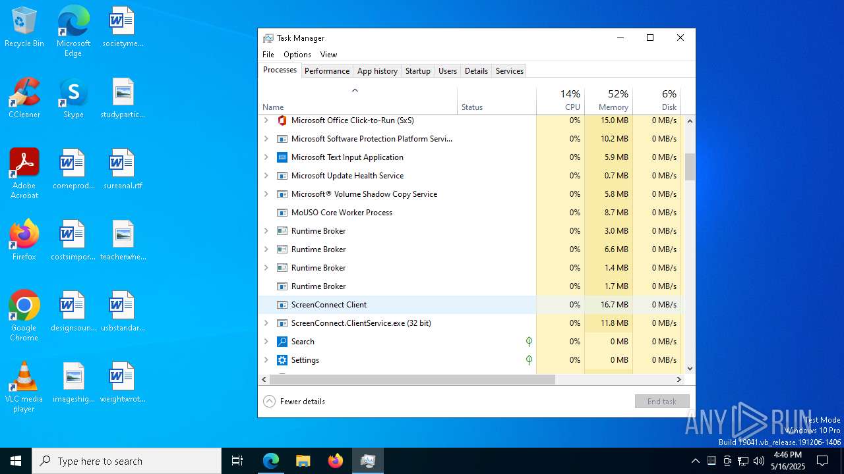The height and width of the screenshot is (474, 844).
Task: Click the vertical scrollbar thumb
Action: (690, 167)
